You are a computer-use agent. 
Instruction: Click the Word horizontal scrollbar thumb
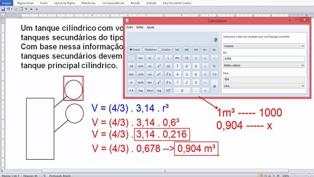(165, 171)
